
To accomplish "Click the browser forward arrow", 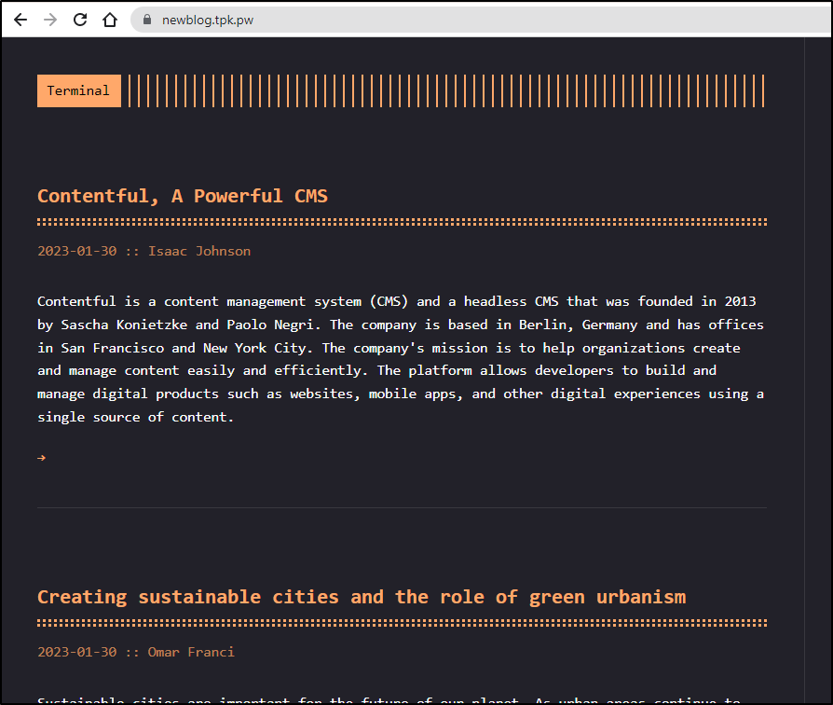I will [x=50, y=21].
